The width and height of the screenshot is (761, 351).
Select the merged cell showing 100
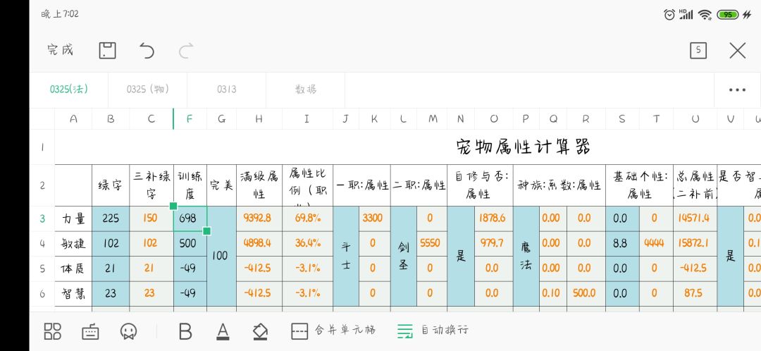point(221,256)
